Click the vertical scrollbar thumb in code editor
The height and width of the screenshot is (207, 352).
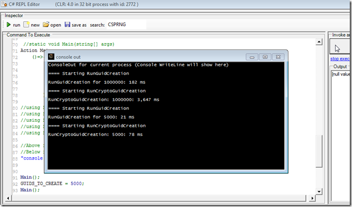(319, 151)
